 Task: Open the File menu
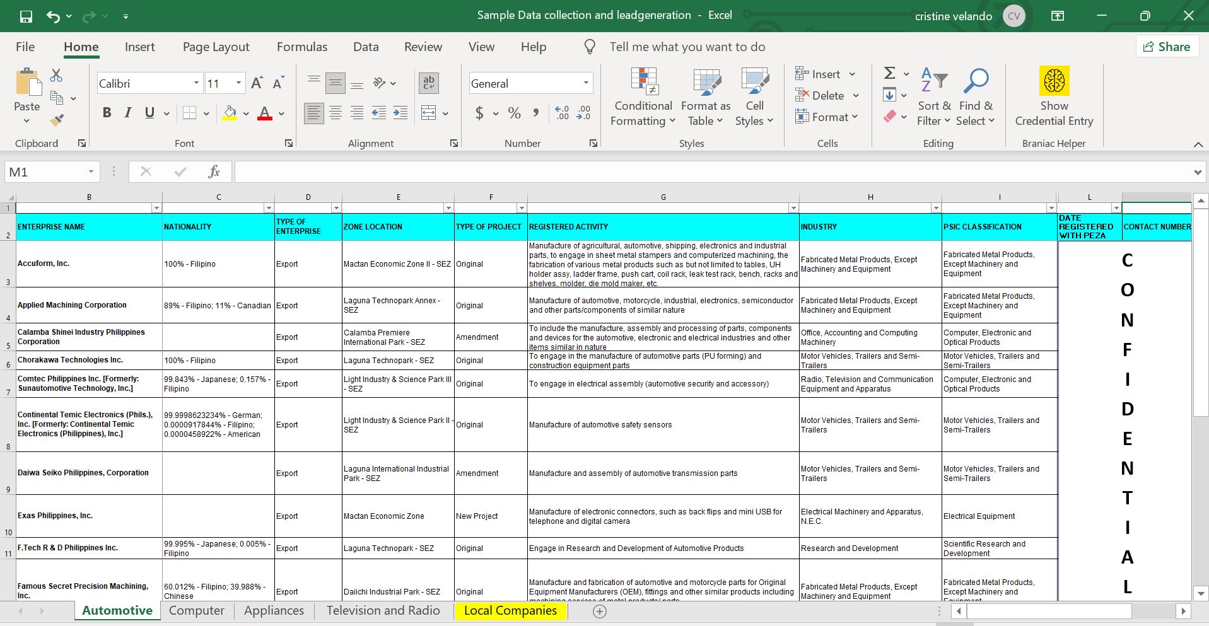click(25, 47)
